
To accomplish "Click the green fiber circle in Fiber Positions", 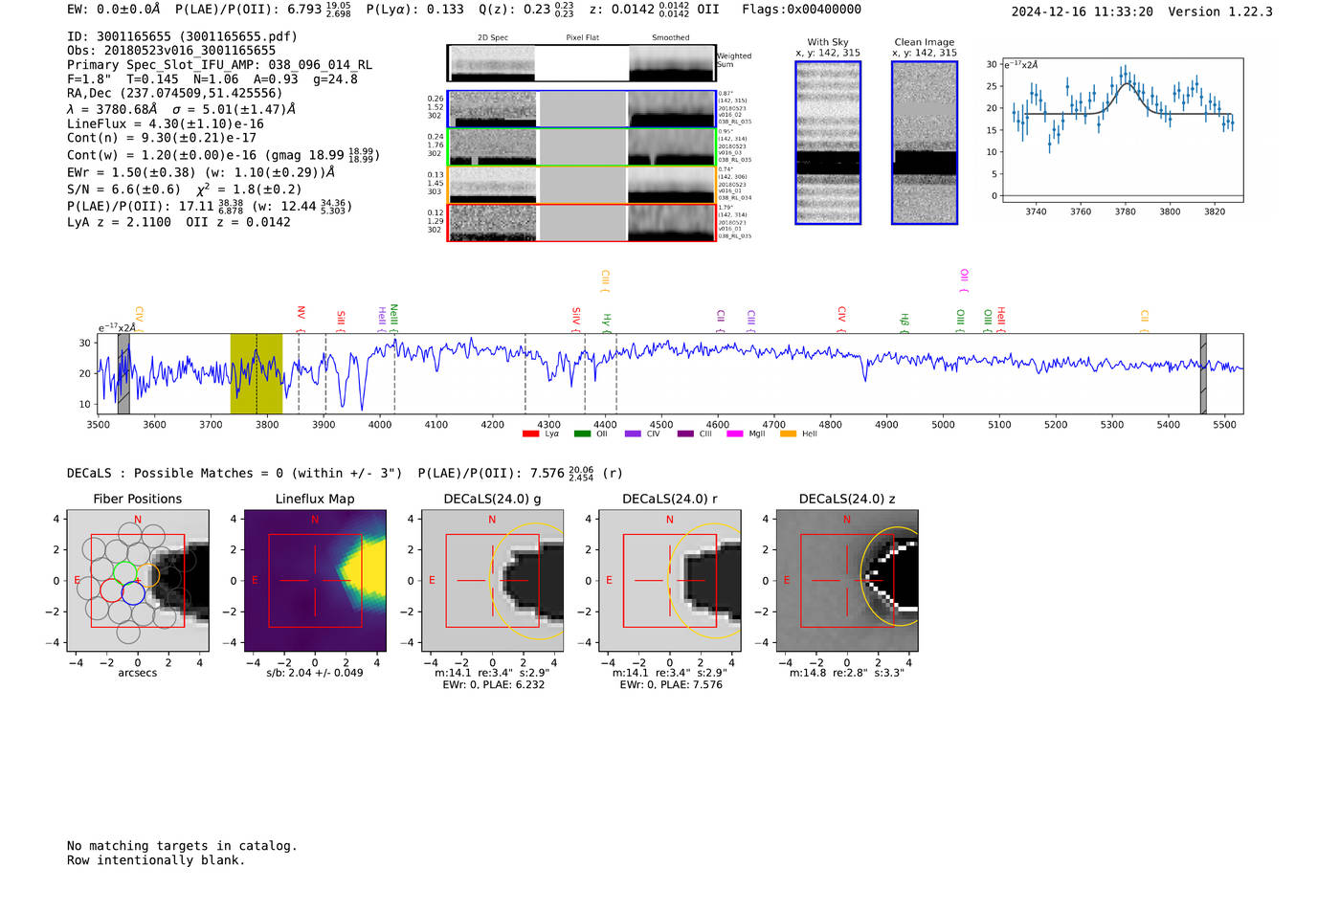I will click(x=124, y=572).
